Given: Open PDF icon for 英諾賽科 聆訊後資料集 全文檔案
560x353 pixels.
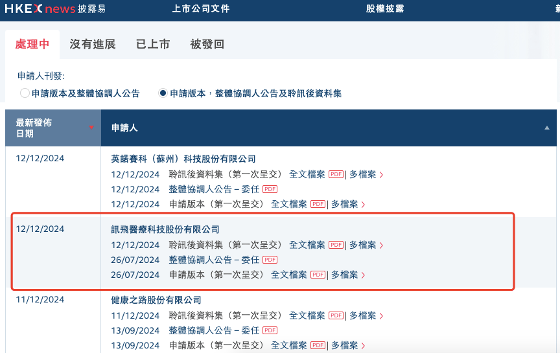Looking at the screenshot, I should point(335,174).
